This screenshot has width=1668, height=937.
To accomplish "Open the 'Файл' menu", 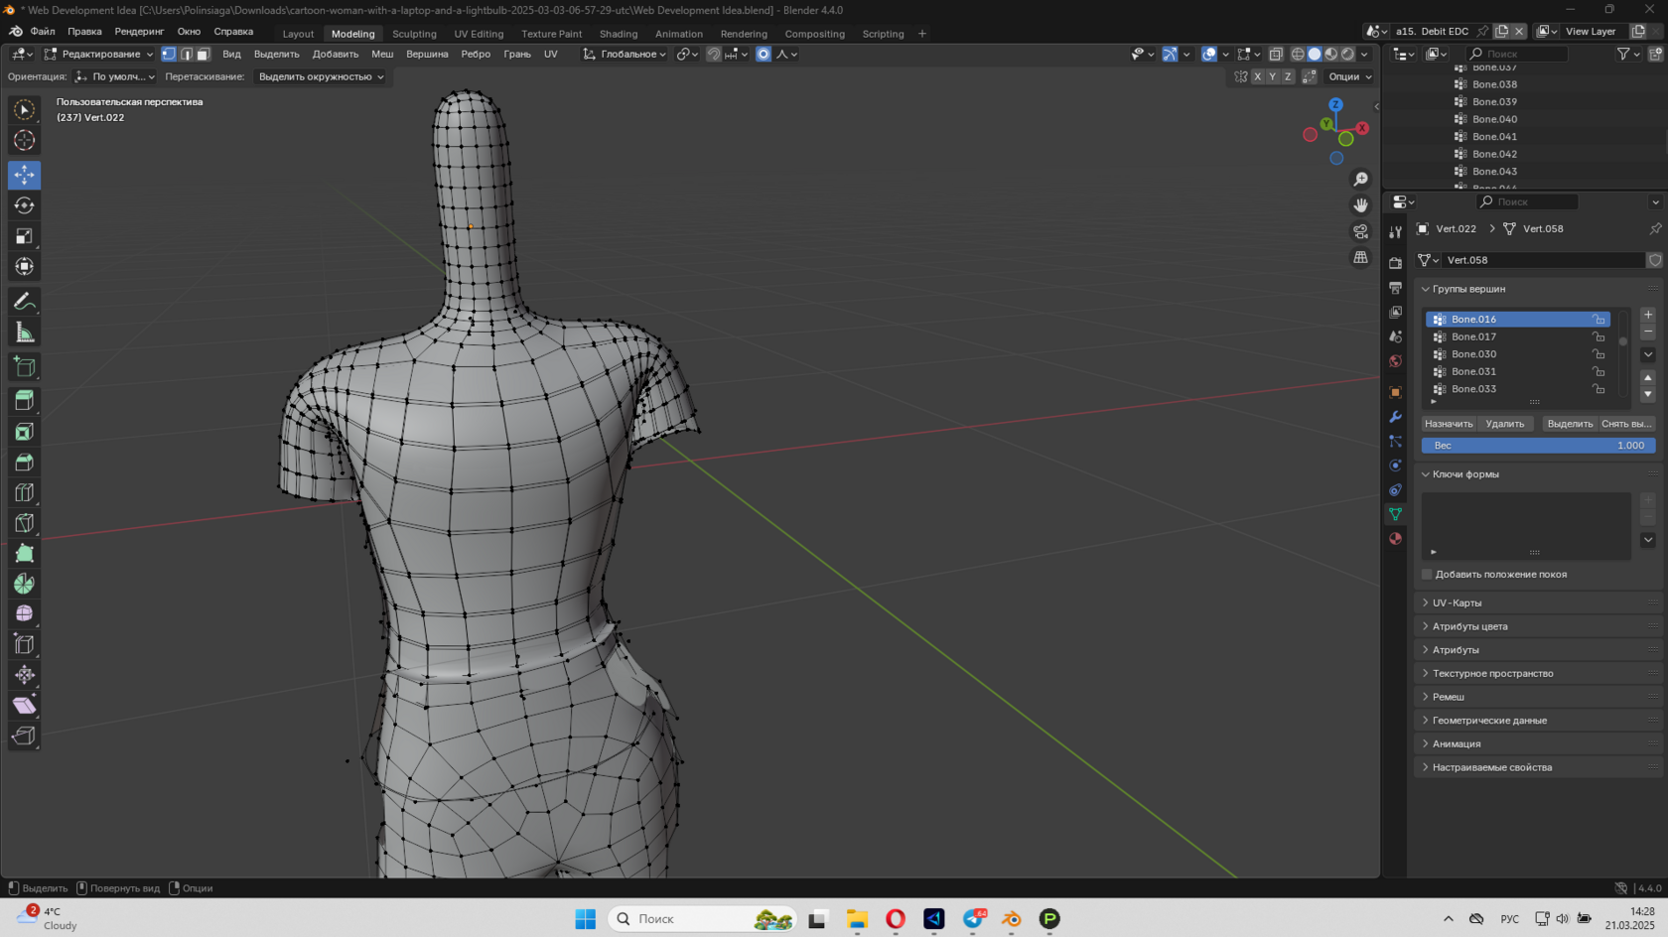I will coord(43,32).
